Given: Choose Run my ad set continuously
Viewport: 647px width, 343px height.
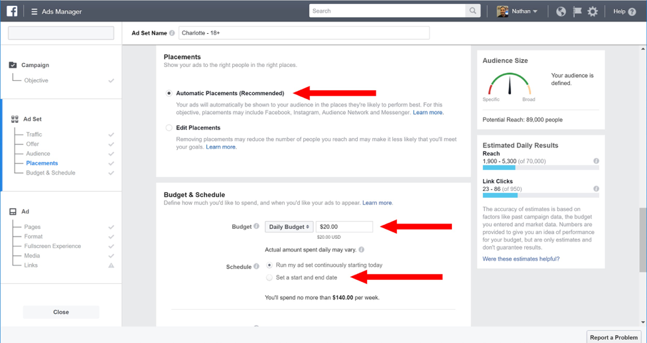Looking at the screenshot, I should [269, 265].
